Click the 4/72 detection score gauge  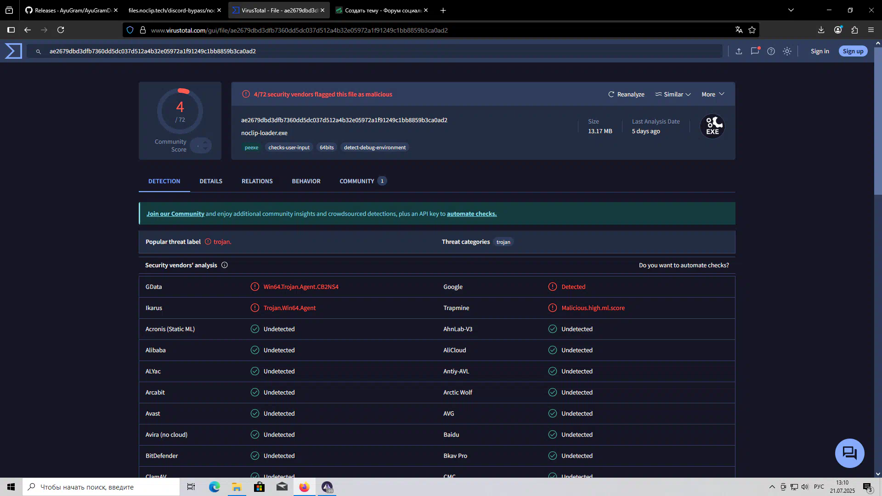[180, 111]
